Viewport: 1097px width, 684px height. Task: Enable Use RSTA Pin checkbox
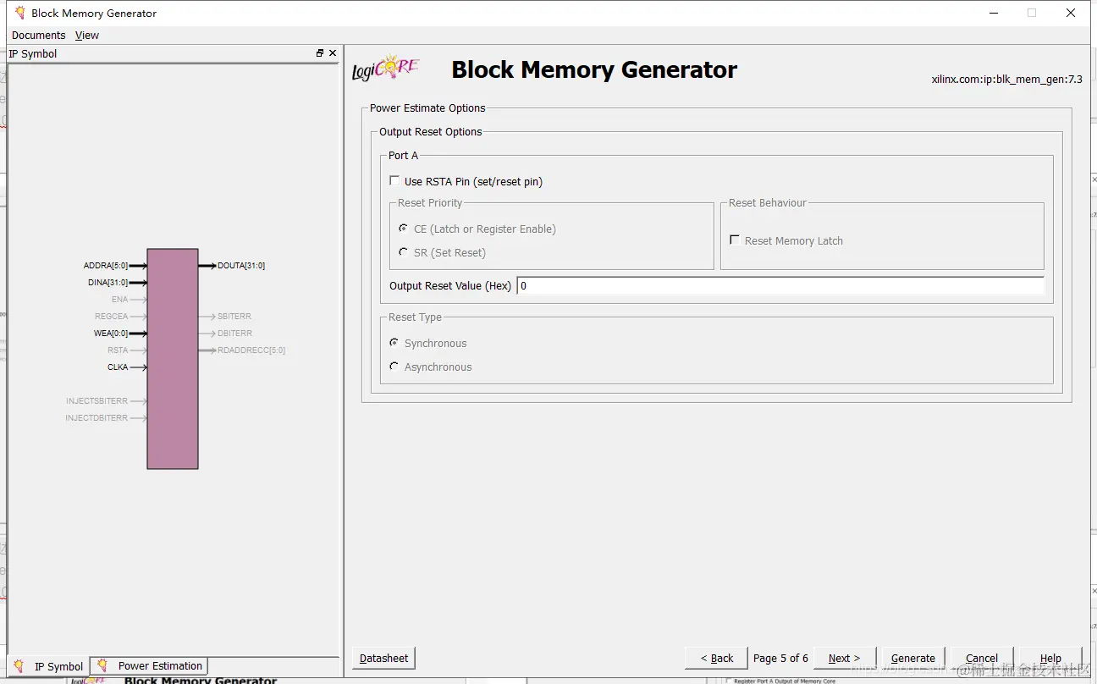pos(394,181)
